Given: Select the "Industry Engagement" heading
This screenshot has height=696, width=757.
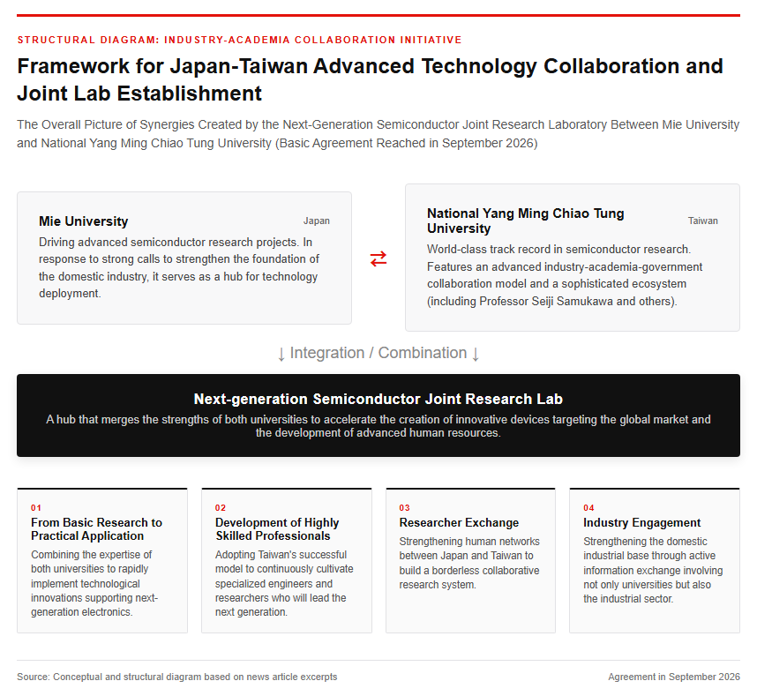Looking at the screenshot, I should tap(641, 523).
